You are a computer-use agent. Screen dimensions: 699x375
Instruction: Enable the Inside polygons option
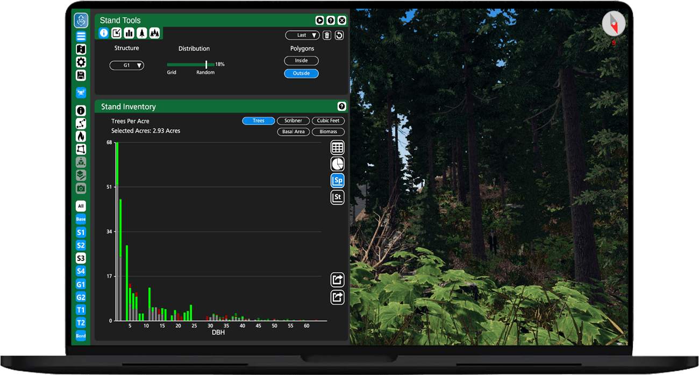click(x=301, y=60)
